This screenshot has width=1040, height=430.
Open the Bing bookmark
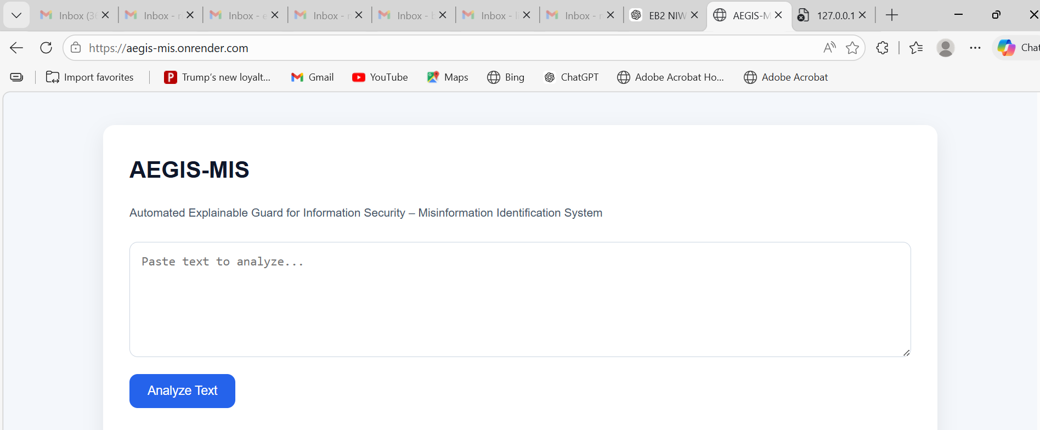pyautogui.click(x=506, y=77)
